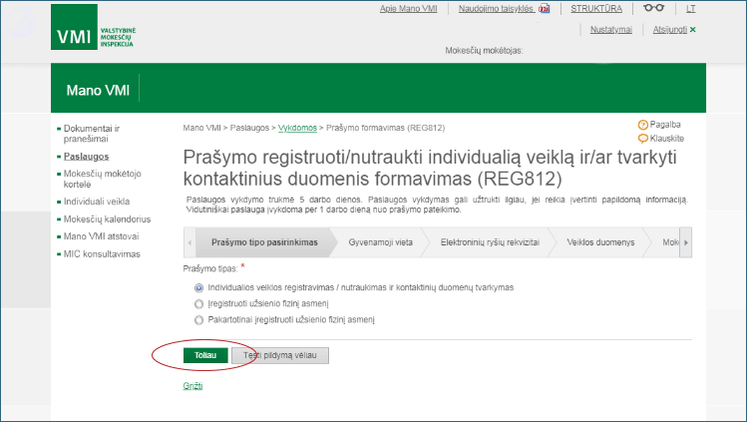Viewport: 747px width, 422px height.
Task: Open the PDF icon next to Naudojimo taisyklės
Action: pos(545,9)
